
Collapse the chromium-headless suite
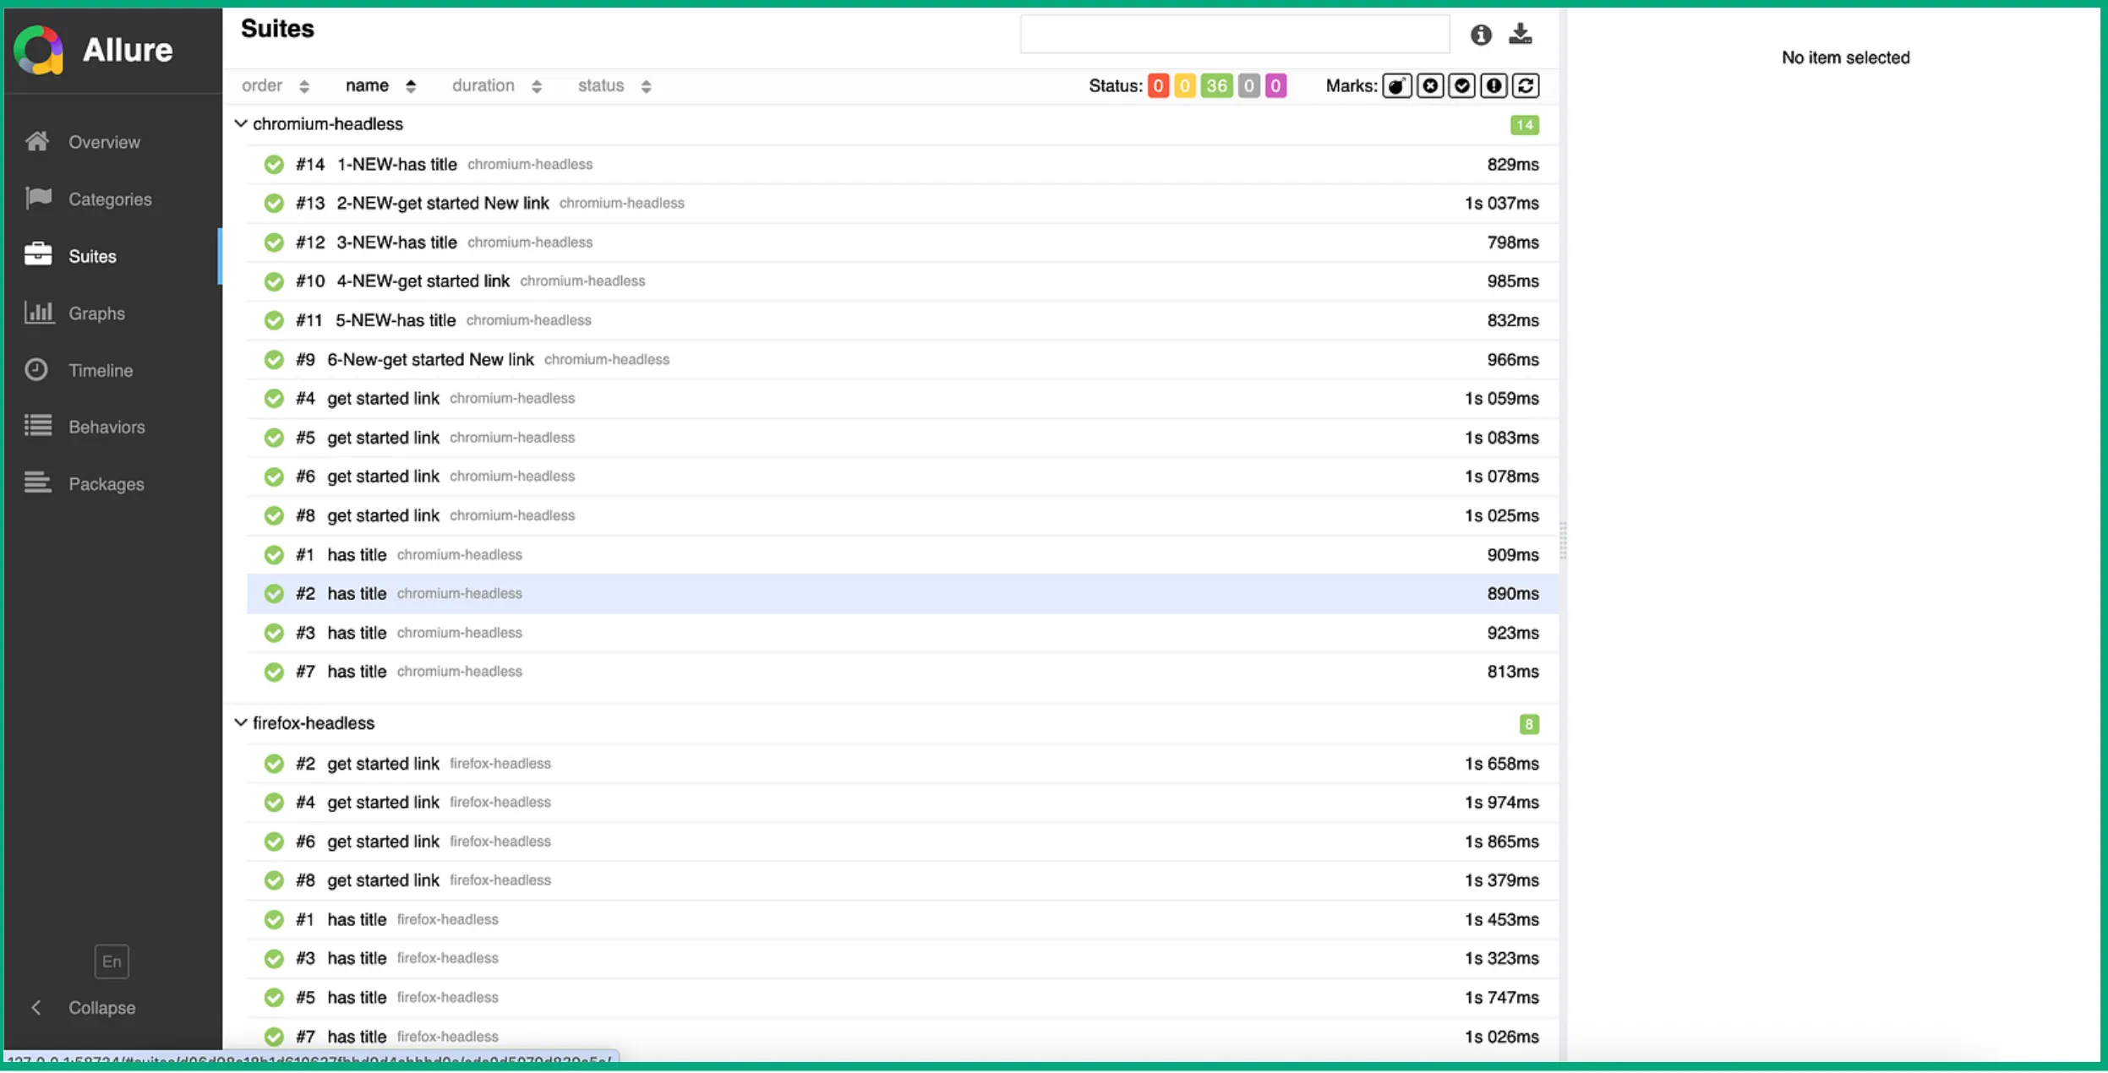tap(241, 124)
